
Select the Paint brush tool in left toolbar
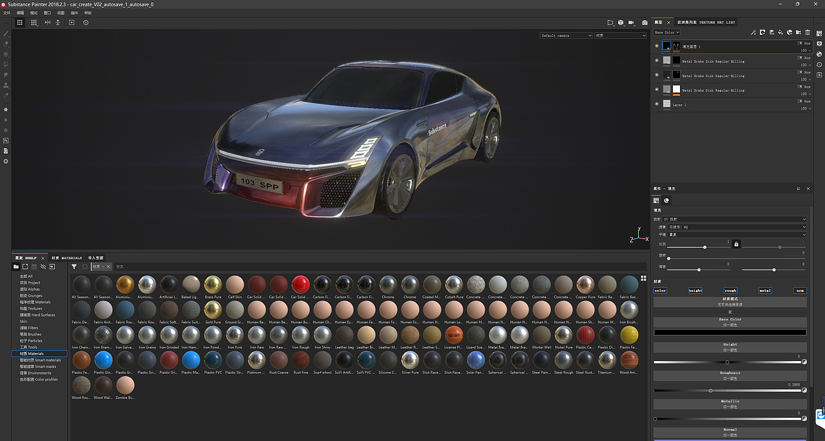coord(6,34)
